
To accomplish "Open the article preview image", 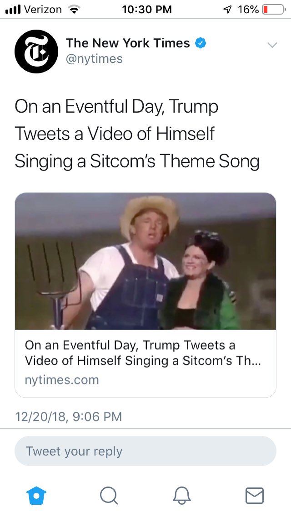I will (x=145, y=261).
